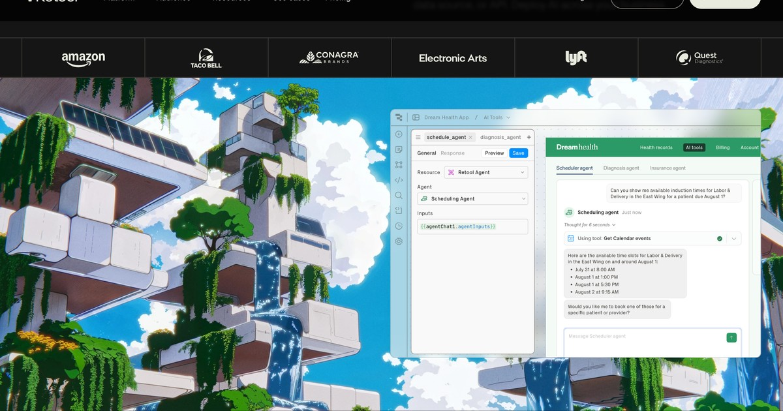This screenshot has width=783, height=411.
Task: Switch to the Insurance agent tab
Action: point(668,168)
